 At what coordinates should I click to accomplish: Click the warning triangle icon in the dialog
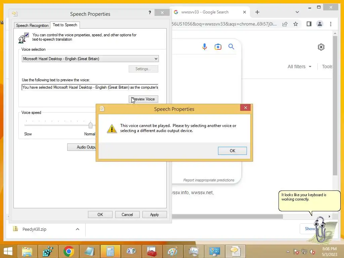point(112,129)
